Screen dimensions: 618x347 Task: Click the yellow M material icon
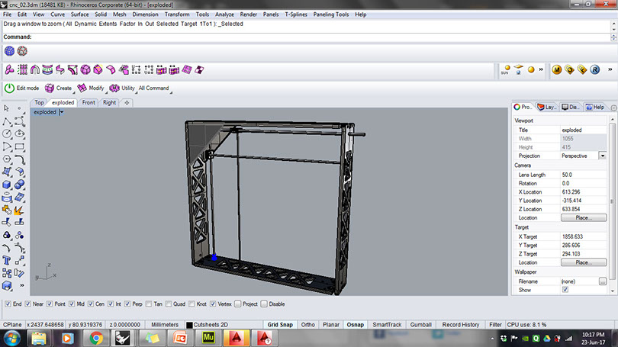click(556, 70)
